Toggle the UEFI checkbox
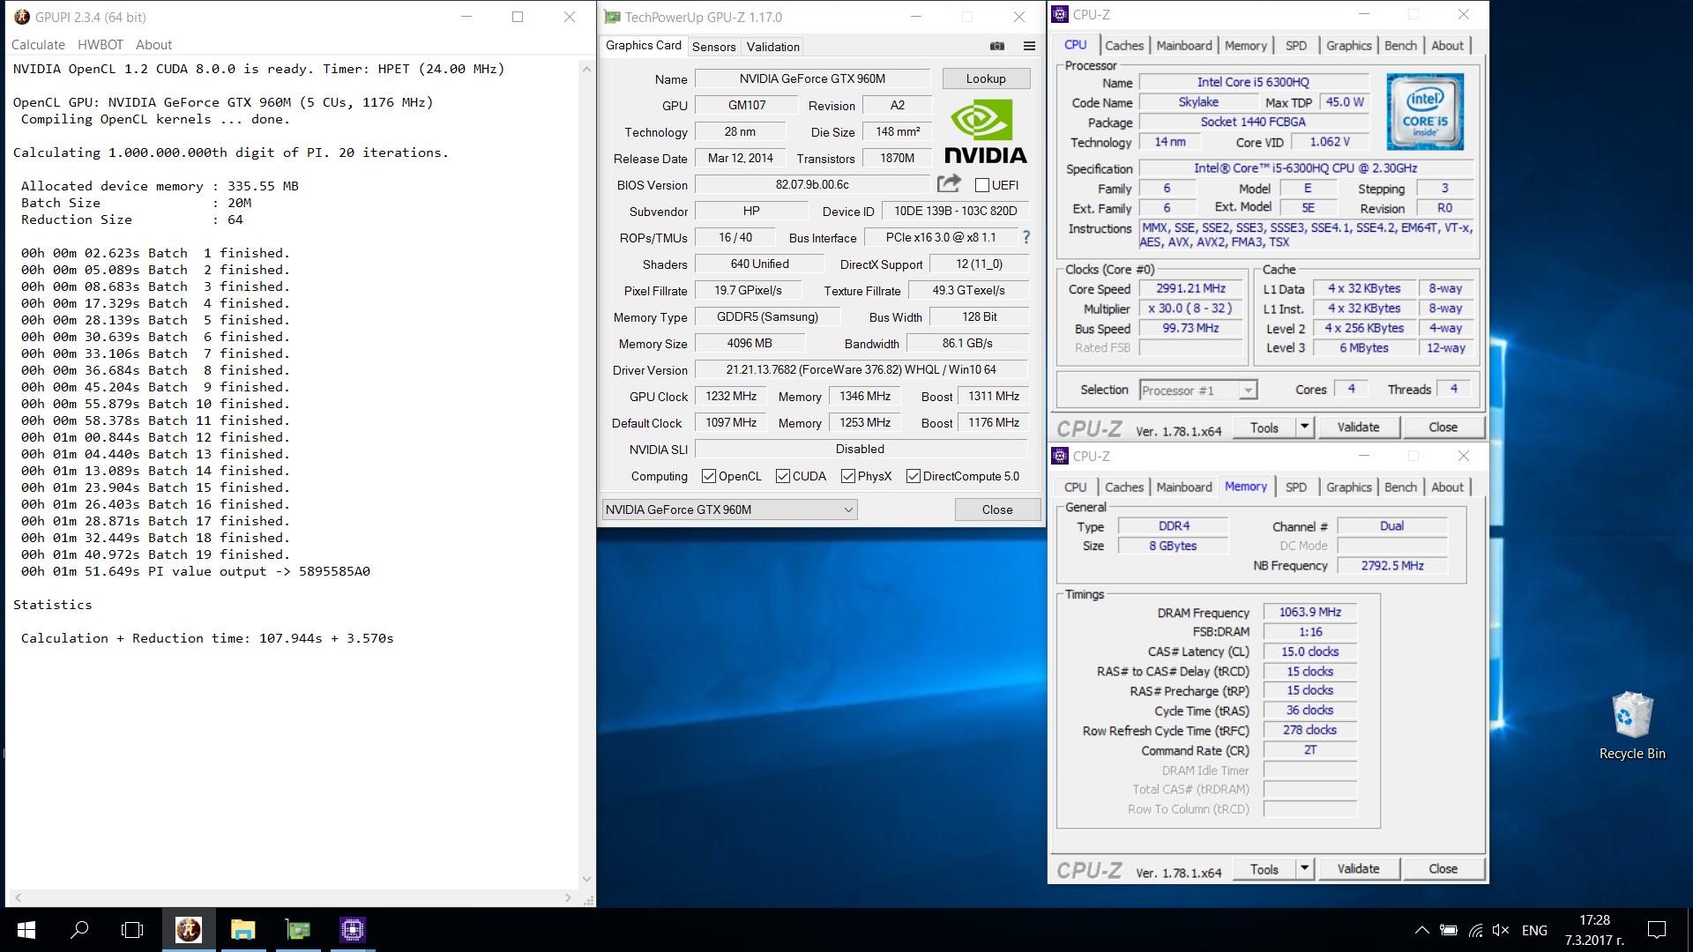This screenshot has width=1693, height=952. click(x=982, y=185)
